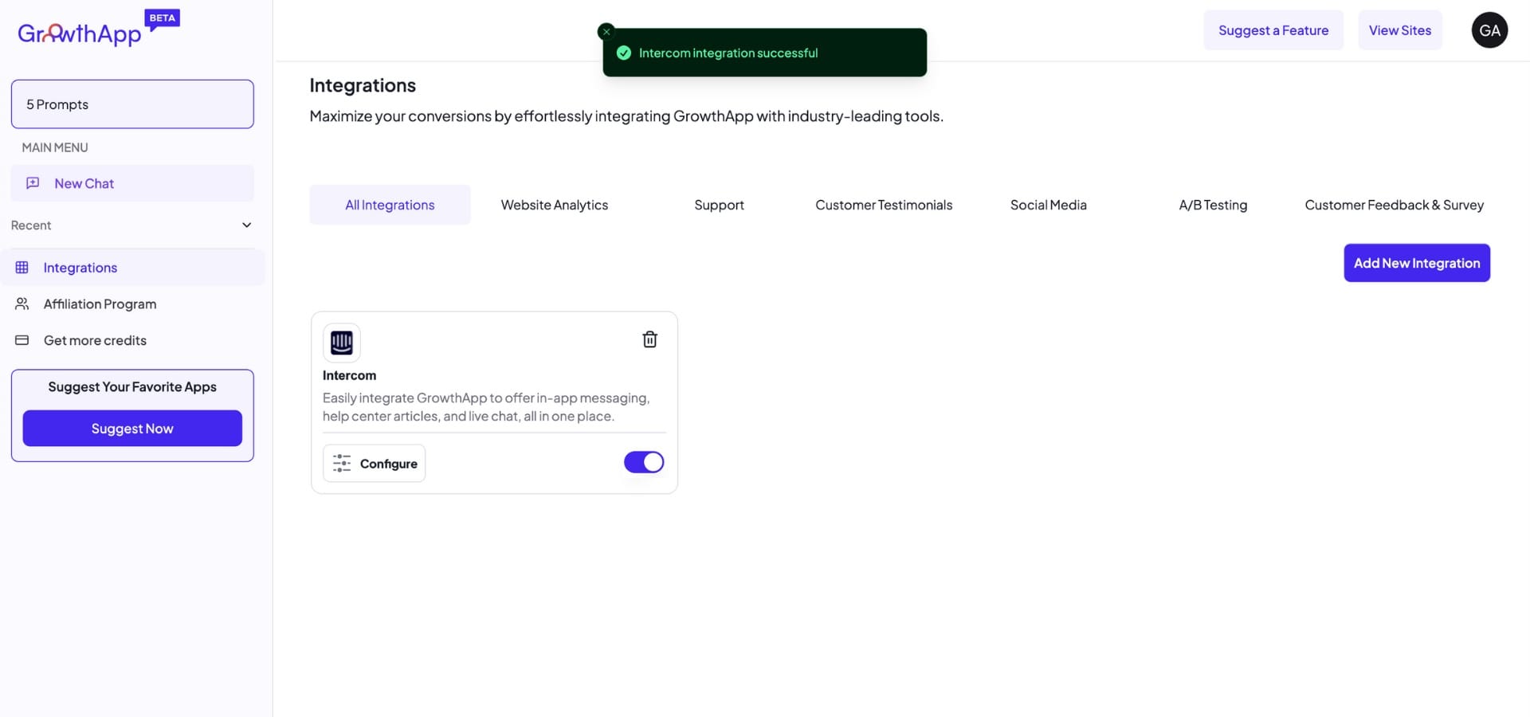Disable the Intercom integration toggle

[644, 462]
